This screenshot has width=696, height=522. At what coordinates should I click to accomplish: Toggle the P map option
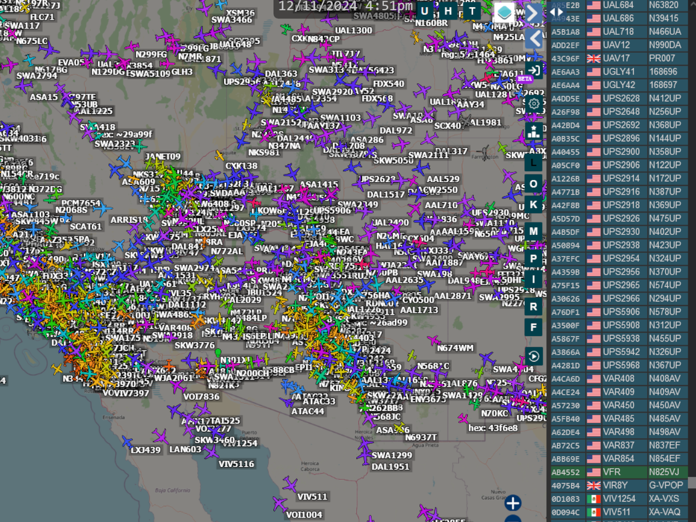click(x=533, y=258)
